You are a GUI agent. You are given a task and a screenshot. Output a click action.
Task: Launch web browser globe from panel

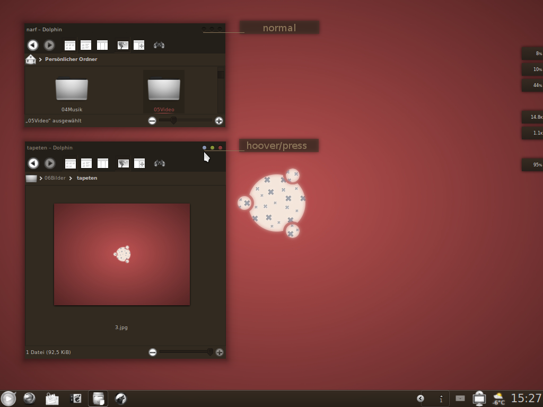[30, 399]
